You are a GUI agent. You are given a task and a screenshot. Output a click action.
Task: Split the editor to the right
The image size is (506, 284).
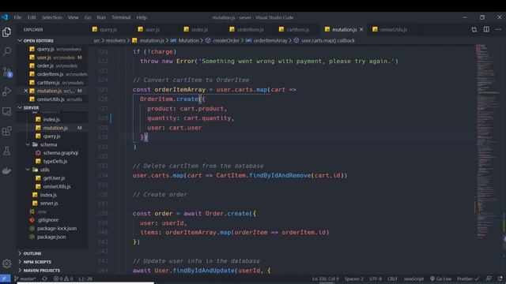pos(486,29)
